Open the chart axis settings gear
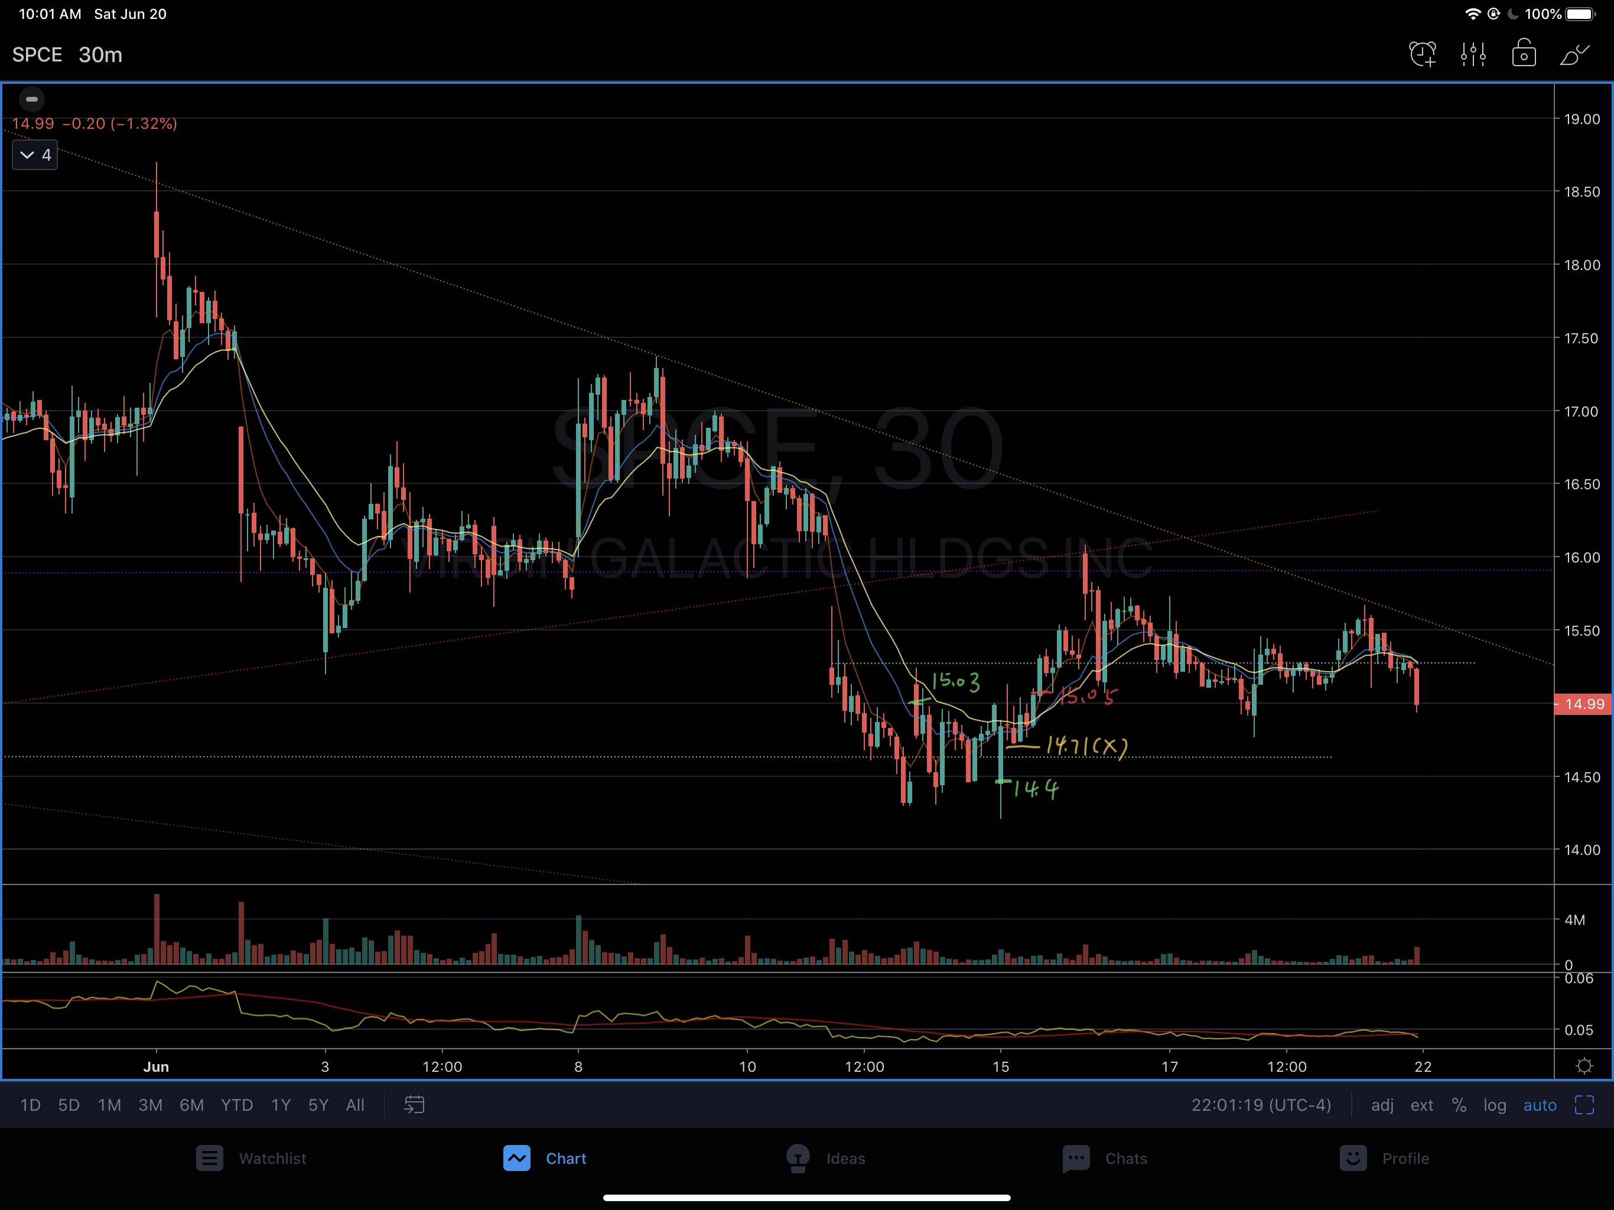This screenshot has height=1210, width=1614. [1584, 1066]
